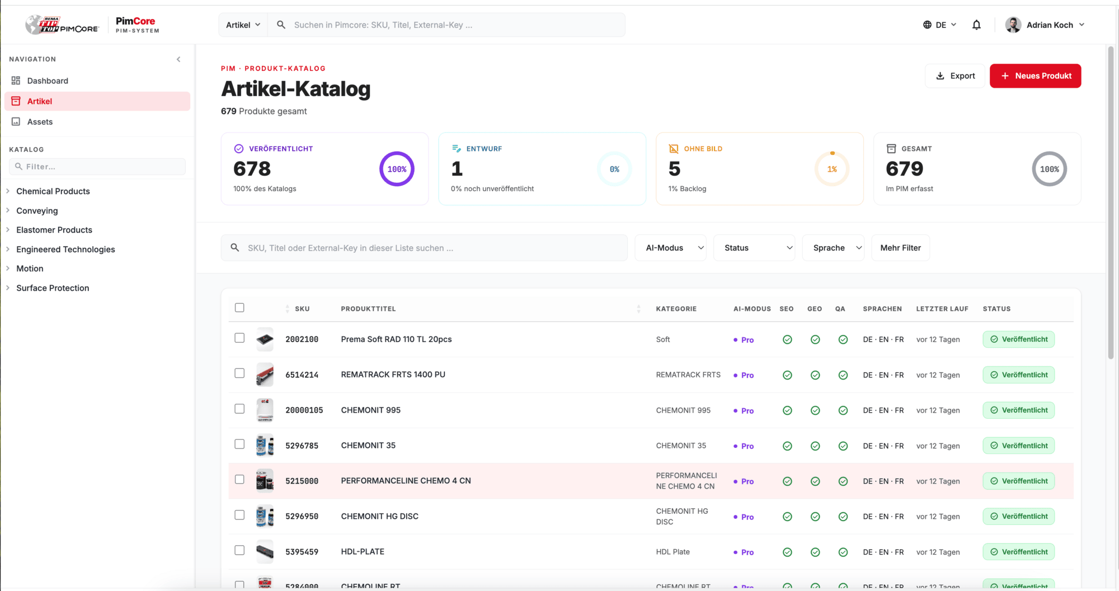The image size is (1119, 591).
Task: Toggle select-all checkbox in table header
Action: [239, 308]
